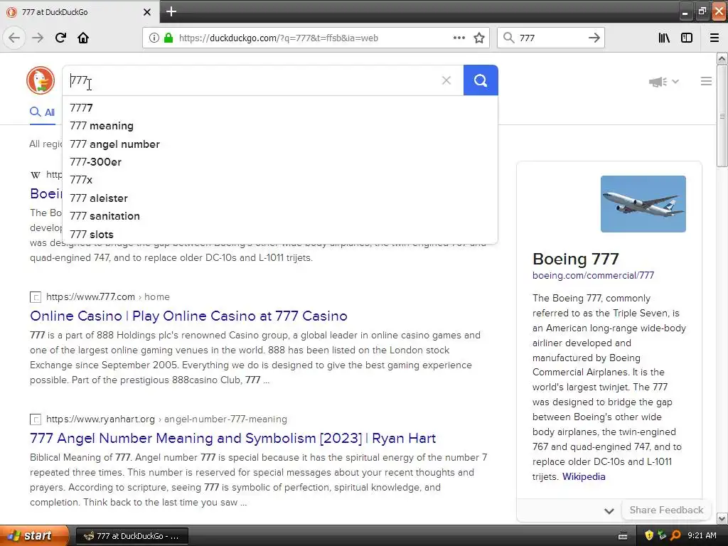
Task: Click the ryanhart.org result favicon
Action: [x=36, y=419]
